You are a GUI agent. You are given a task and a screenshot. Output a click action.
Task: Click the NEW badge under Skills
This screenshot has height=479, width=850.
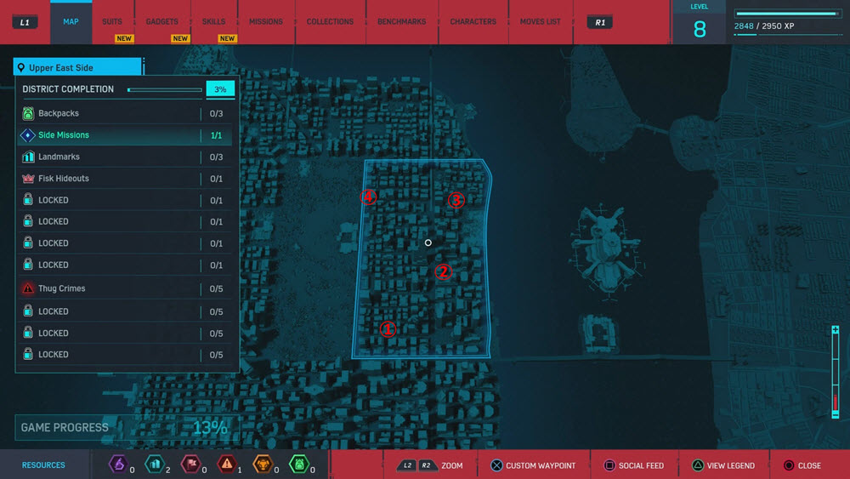pyautogui.click(x=227, y=38)
